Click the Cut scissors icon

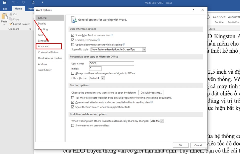(x=11, y=14)
